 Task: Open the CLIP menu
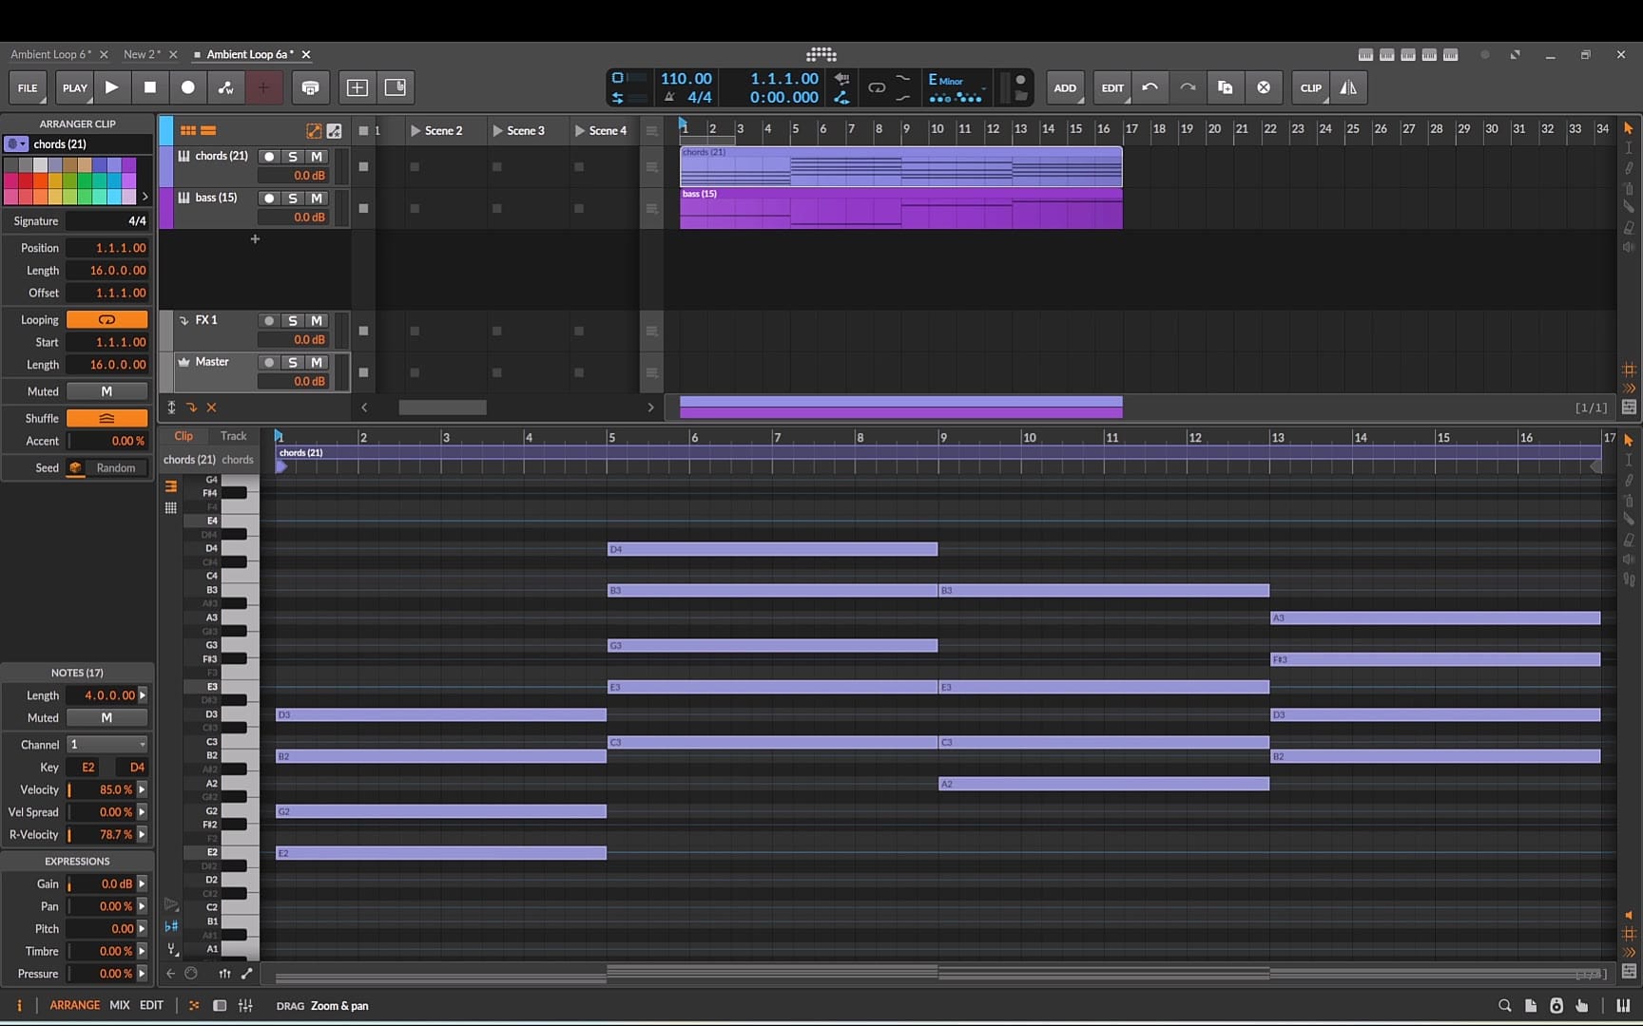coord(1310,87)
